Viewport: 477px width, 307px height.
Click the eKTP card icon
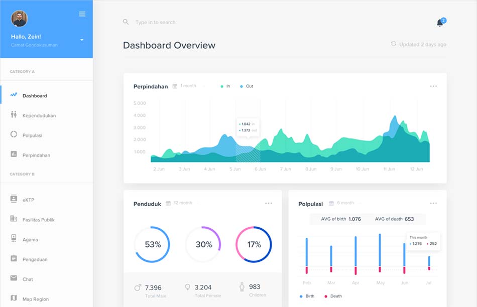(x=14, y=199)
